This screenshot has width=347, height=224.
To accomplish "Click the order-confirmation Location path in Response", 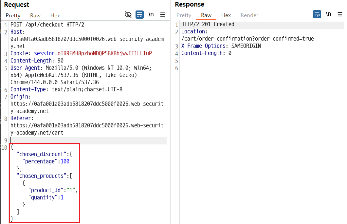I will click(247, 39).
